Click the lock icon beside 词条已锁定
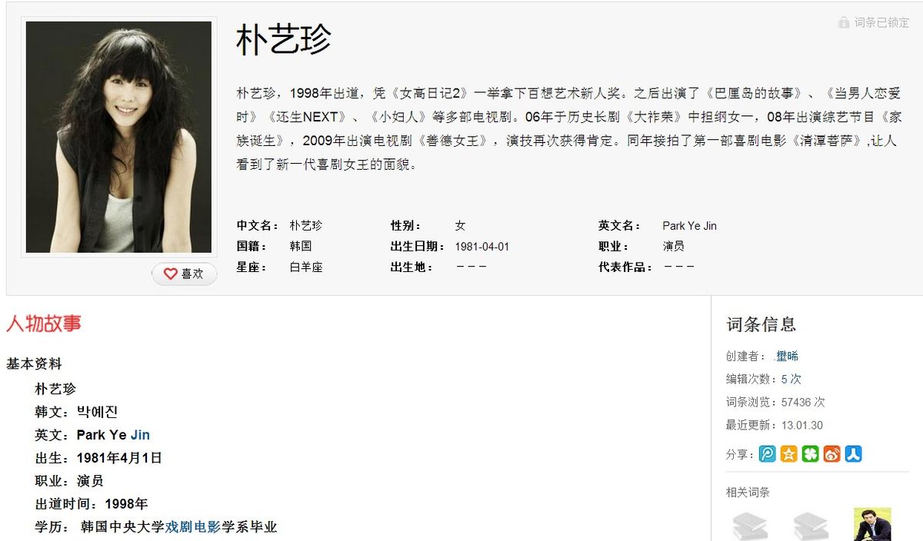923x541 pixels. 844,22
